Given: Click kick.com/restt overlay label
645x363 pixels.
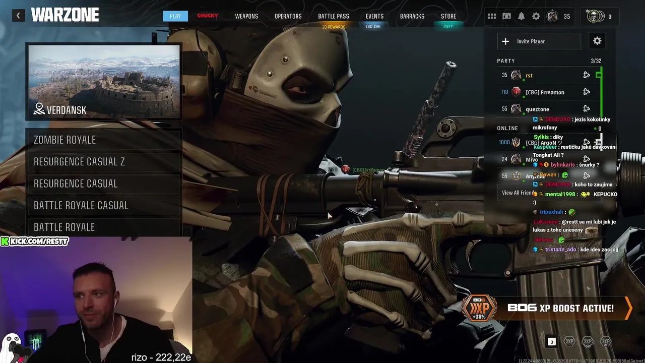Looking at the screenshot, I should click(x=34, y=241).
